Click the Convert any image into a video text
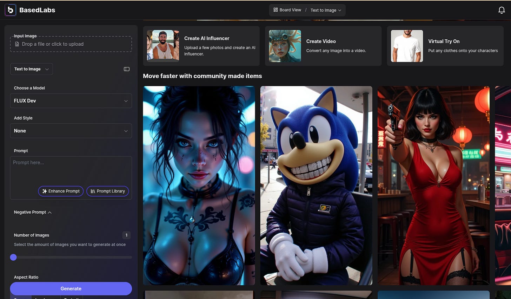The image size is (511, 299). pyautogui.click(x=336, y=51)
